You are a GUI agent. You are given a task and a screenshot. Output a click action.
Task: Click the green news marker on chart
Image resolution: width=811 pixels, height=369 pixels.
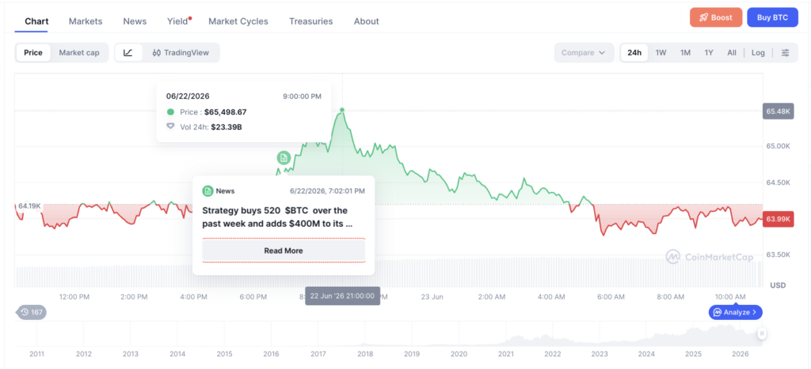[x=284, y=157]
